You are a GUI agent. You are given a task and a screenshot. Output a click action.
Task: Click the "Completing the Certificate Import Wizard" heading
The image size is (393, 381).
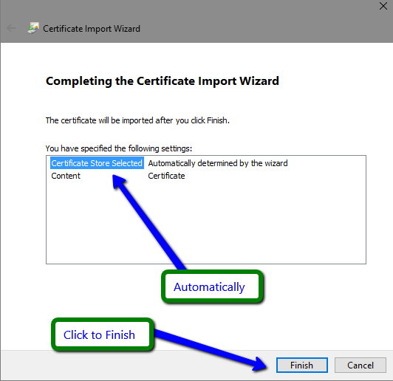(163, 81)
